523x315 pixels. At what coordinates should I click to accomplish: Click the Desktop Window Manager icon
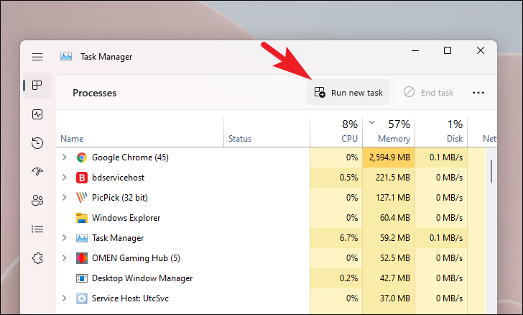pos(82,278)
